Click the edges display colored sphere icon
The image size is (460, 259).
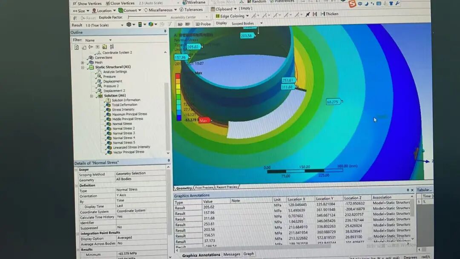[151, 24]
